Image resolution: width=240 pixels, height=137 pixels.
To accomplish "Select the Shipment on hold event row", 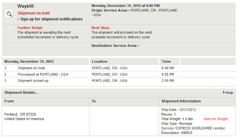I will pos(119,68).
